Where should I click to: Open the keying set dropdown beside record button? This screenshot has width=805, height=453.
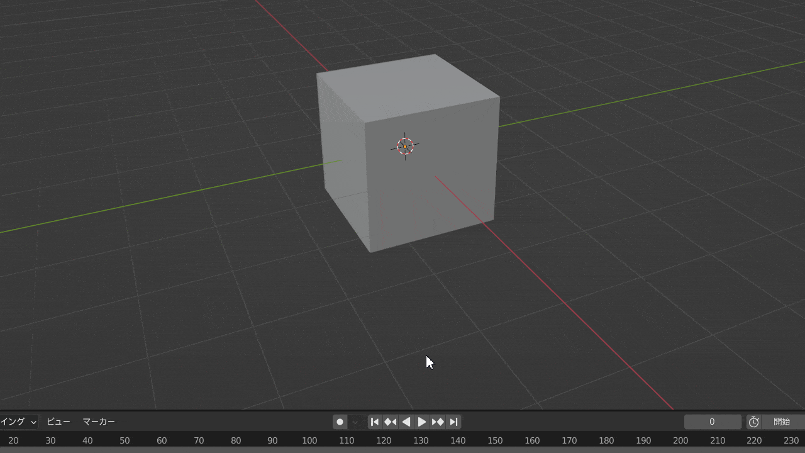tap(355, 422)
